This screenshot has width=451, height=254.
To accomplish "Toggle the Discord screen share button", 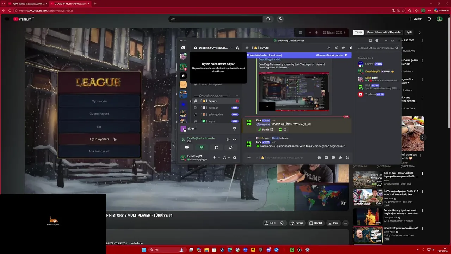I will [202, 147].
